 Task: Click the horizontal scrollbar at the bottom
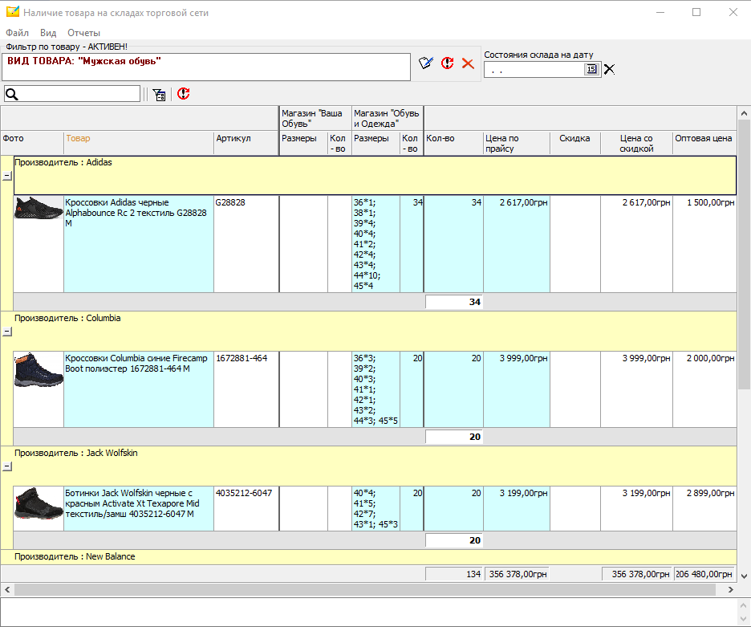pos(365,590)
